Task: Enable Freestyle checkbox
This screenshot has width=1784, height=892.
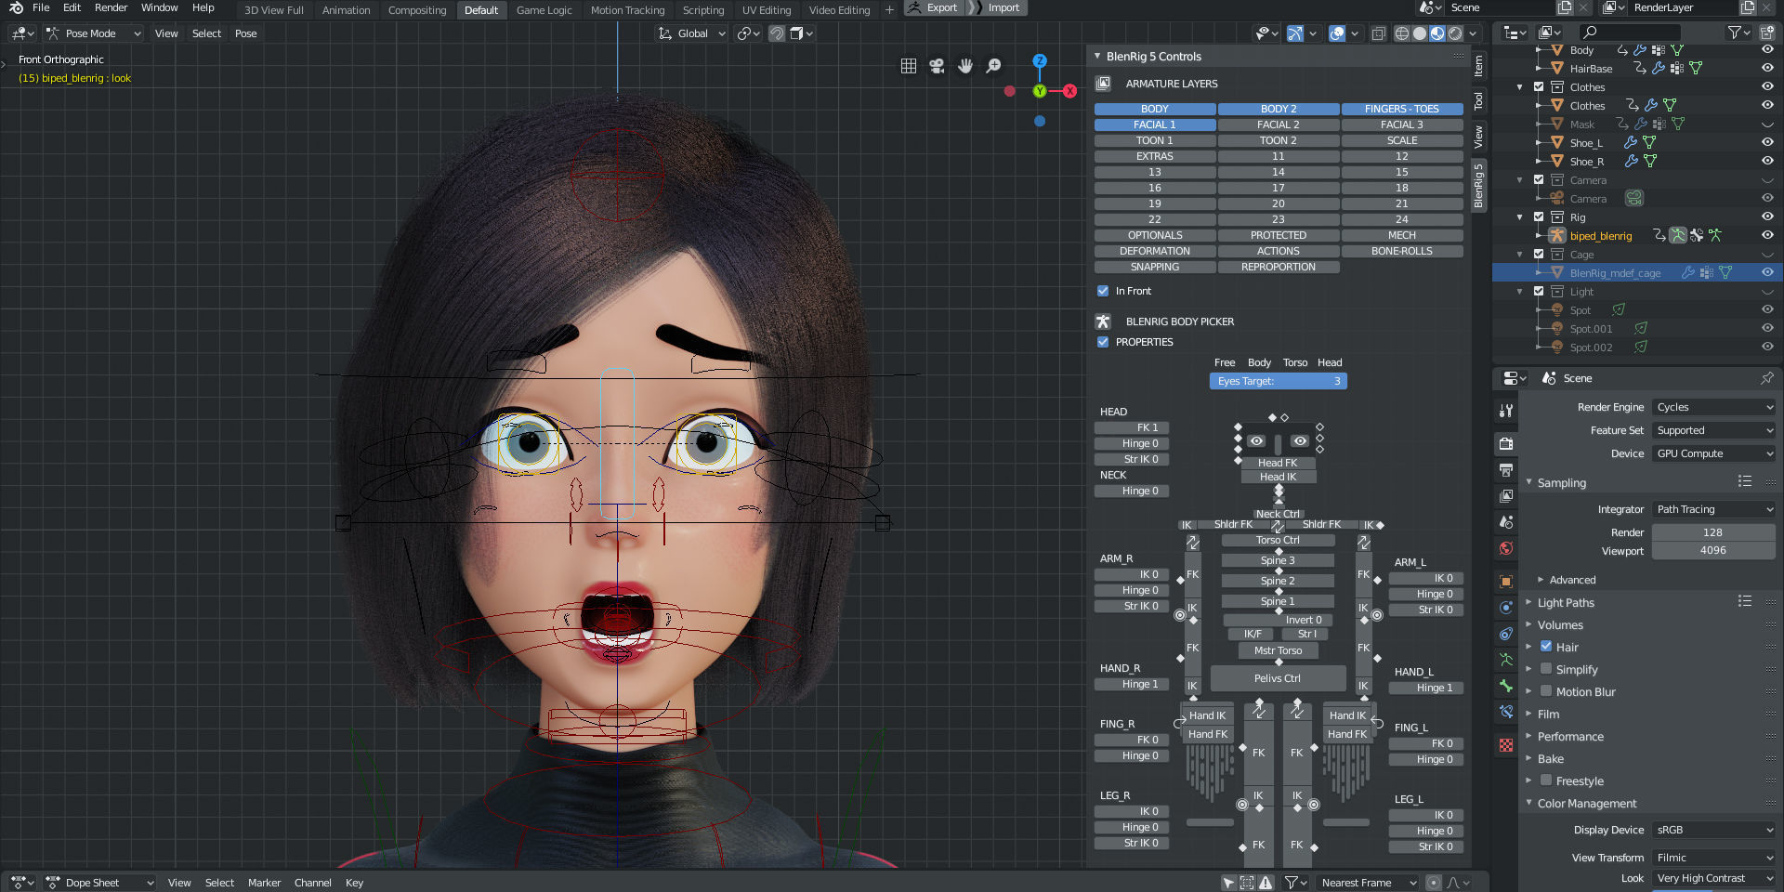Action: pos(1546,780)
